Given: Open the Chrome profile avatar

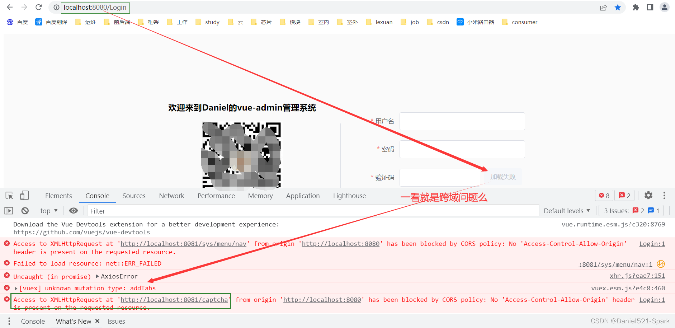Looking at the screenshot, I should pyautogui.click(x=665, y=8).
